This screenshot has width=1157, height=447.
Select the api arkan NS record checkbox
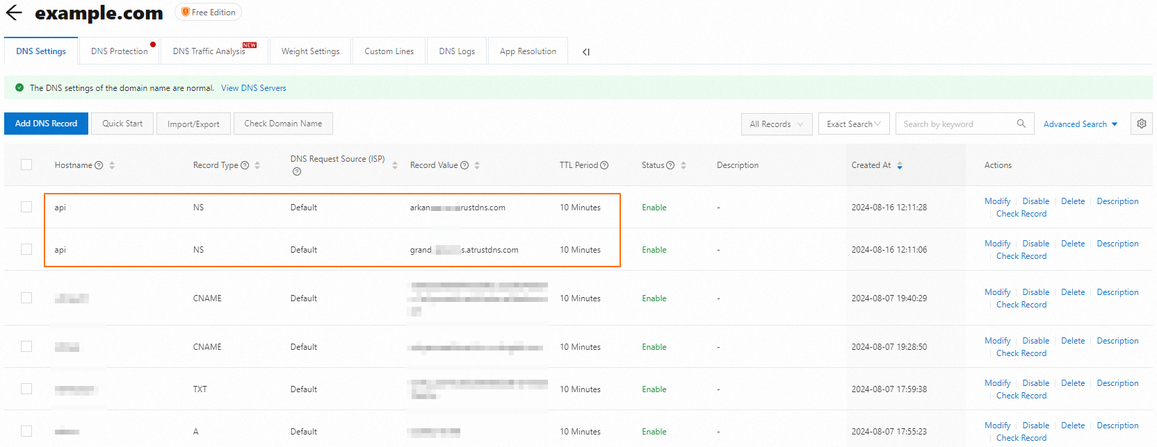[x=26, y=207]
